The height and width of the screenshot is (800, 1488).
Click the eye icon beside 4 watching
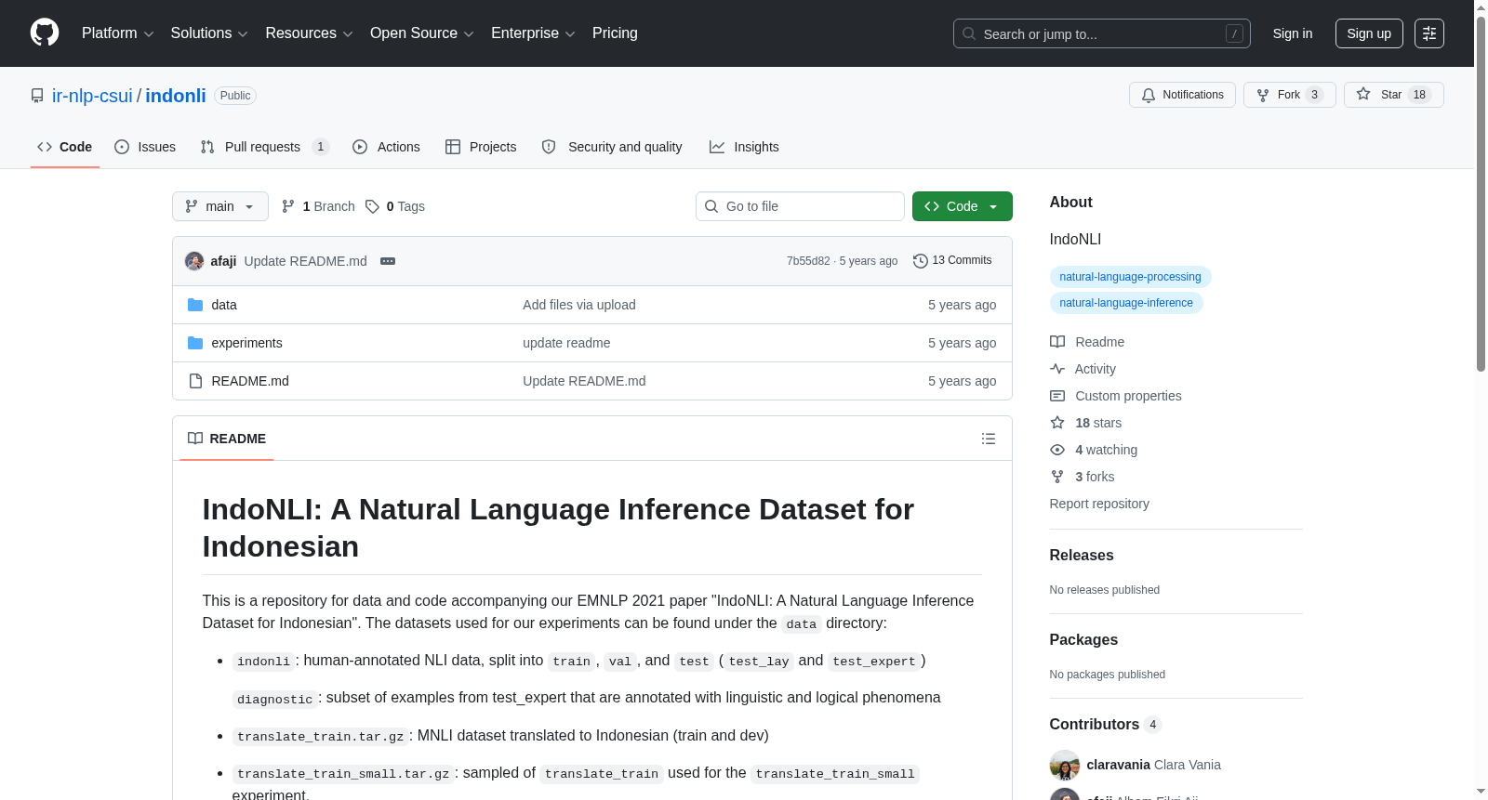click(x=1057, y=450)
